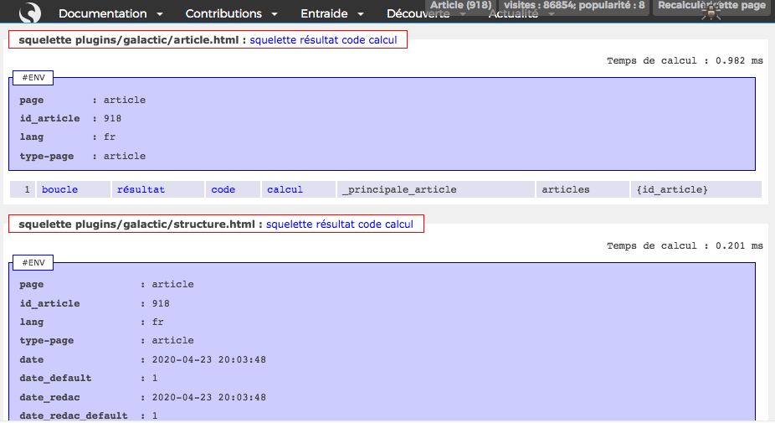This screenshot has width=775, height=423.
Task: Click the SPIP squirrel logo
Action: click(30, 13)
